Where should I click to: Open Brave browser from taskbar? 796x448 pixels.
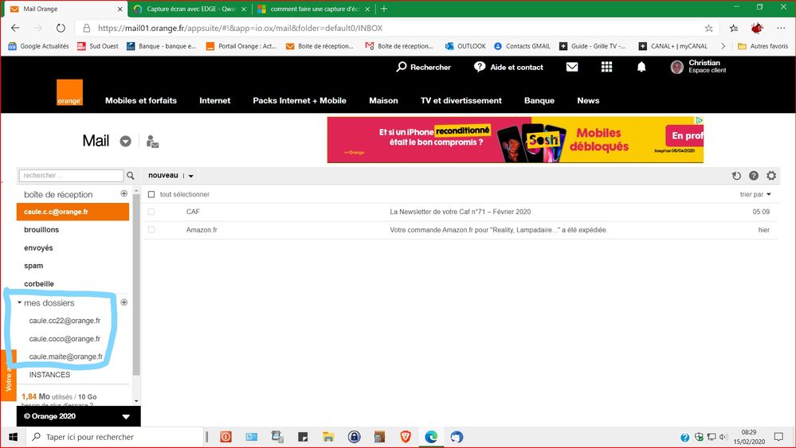pyautogui.click(x=405, y=437)
